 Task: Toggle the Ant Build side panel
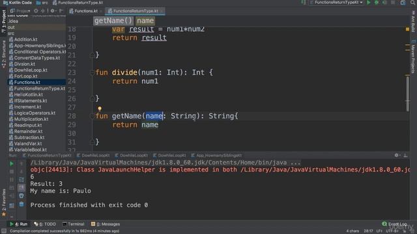click(413, 21)
